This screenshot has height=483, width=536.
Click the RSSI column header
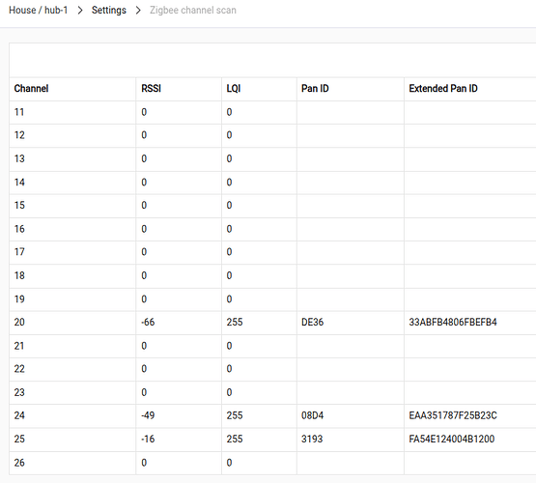point(151,89)
